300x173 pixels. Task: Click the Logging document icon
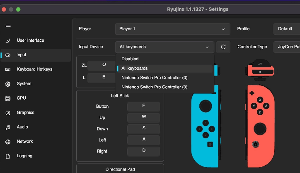(x=8, y=156)
